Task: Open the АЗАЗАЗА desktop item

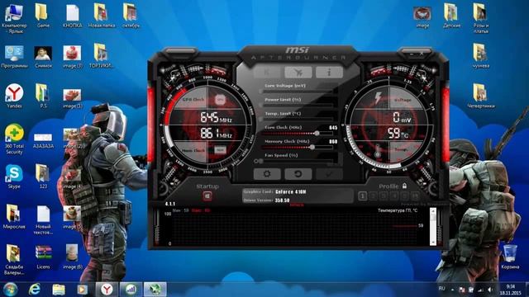Action: (x=43, y=141)
